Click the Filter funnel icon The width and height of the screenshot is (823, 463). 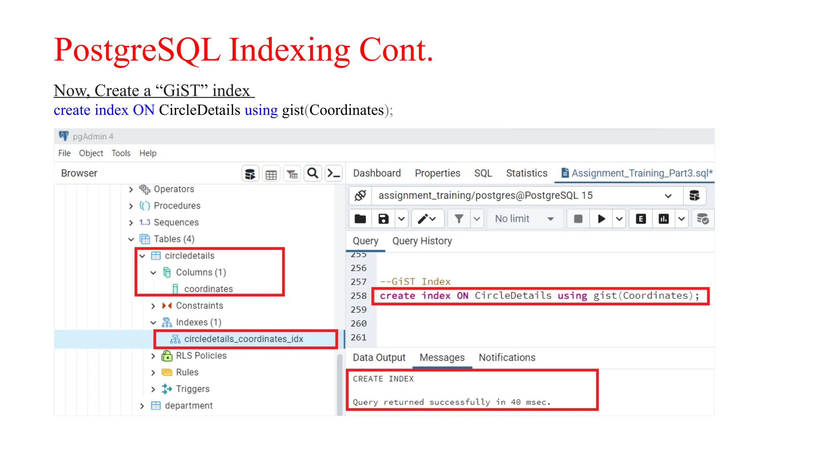[x=459, y=219]
